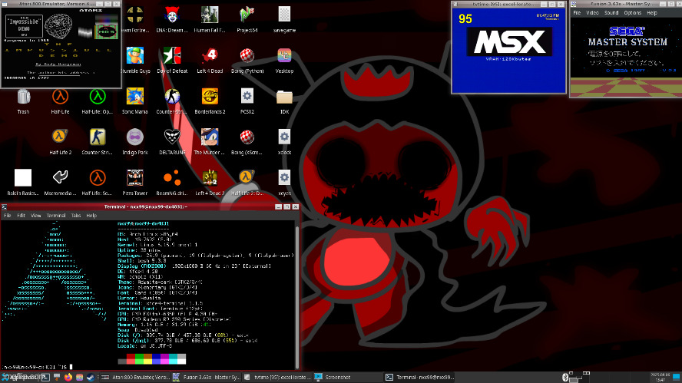Launch the Boing (XScreensaver) desktop icon
The image size is (682, 383).
coord(247,137)
